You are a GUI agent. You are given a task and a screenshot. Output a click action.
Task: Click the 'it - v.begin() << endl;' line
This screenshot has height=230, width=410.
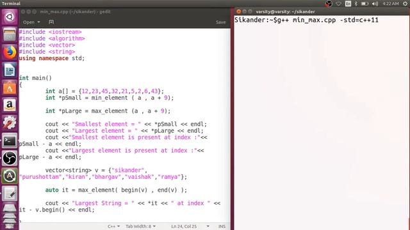57,210
